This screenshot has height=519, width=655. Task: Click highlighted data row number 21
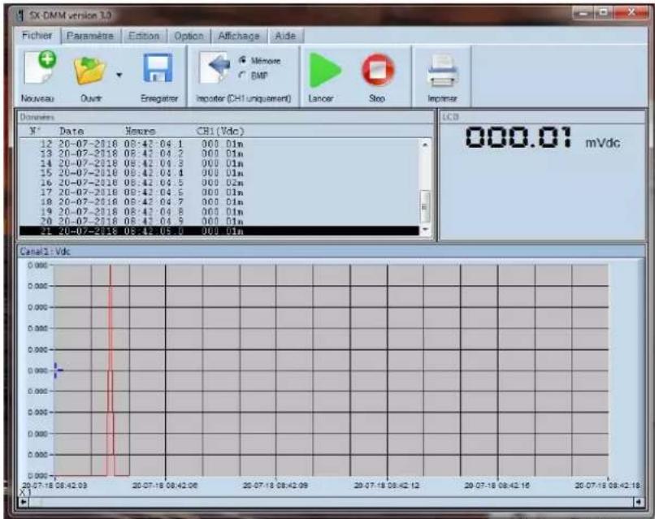coord(219,231)
